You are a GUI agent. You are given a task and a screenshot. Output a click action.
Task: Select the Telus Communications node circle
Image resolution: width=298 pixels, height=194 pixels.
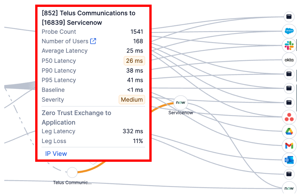72,172
